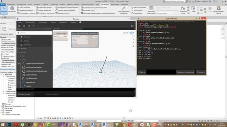Click Отменить button in Python Script window
Viewport: 227px width, 127px height.
[x=201, y=72]
